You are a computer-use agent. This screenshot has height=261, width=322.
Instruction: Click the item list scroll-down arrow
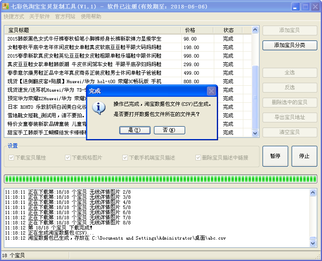click(x=255, y=133)
